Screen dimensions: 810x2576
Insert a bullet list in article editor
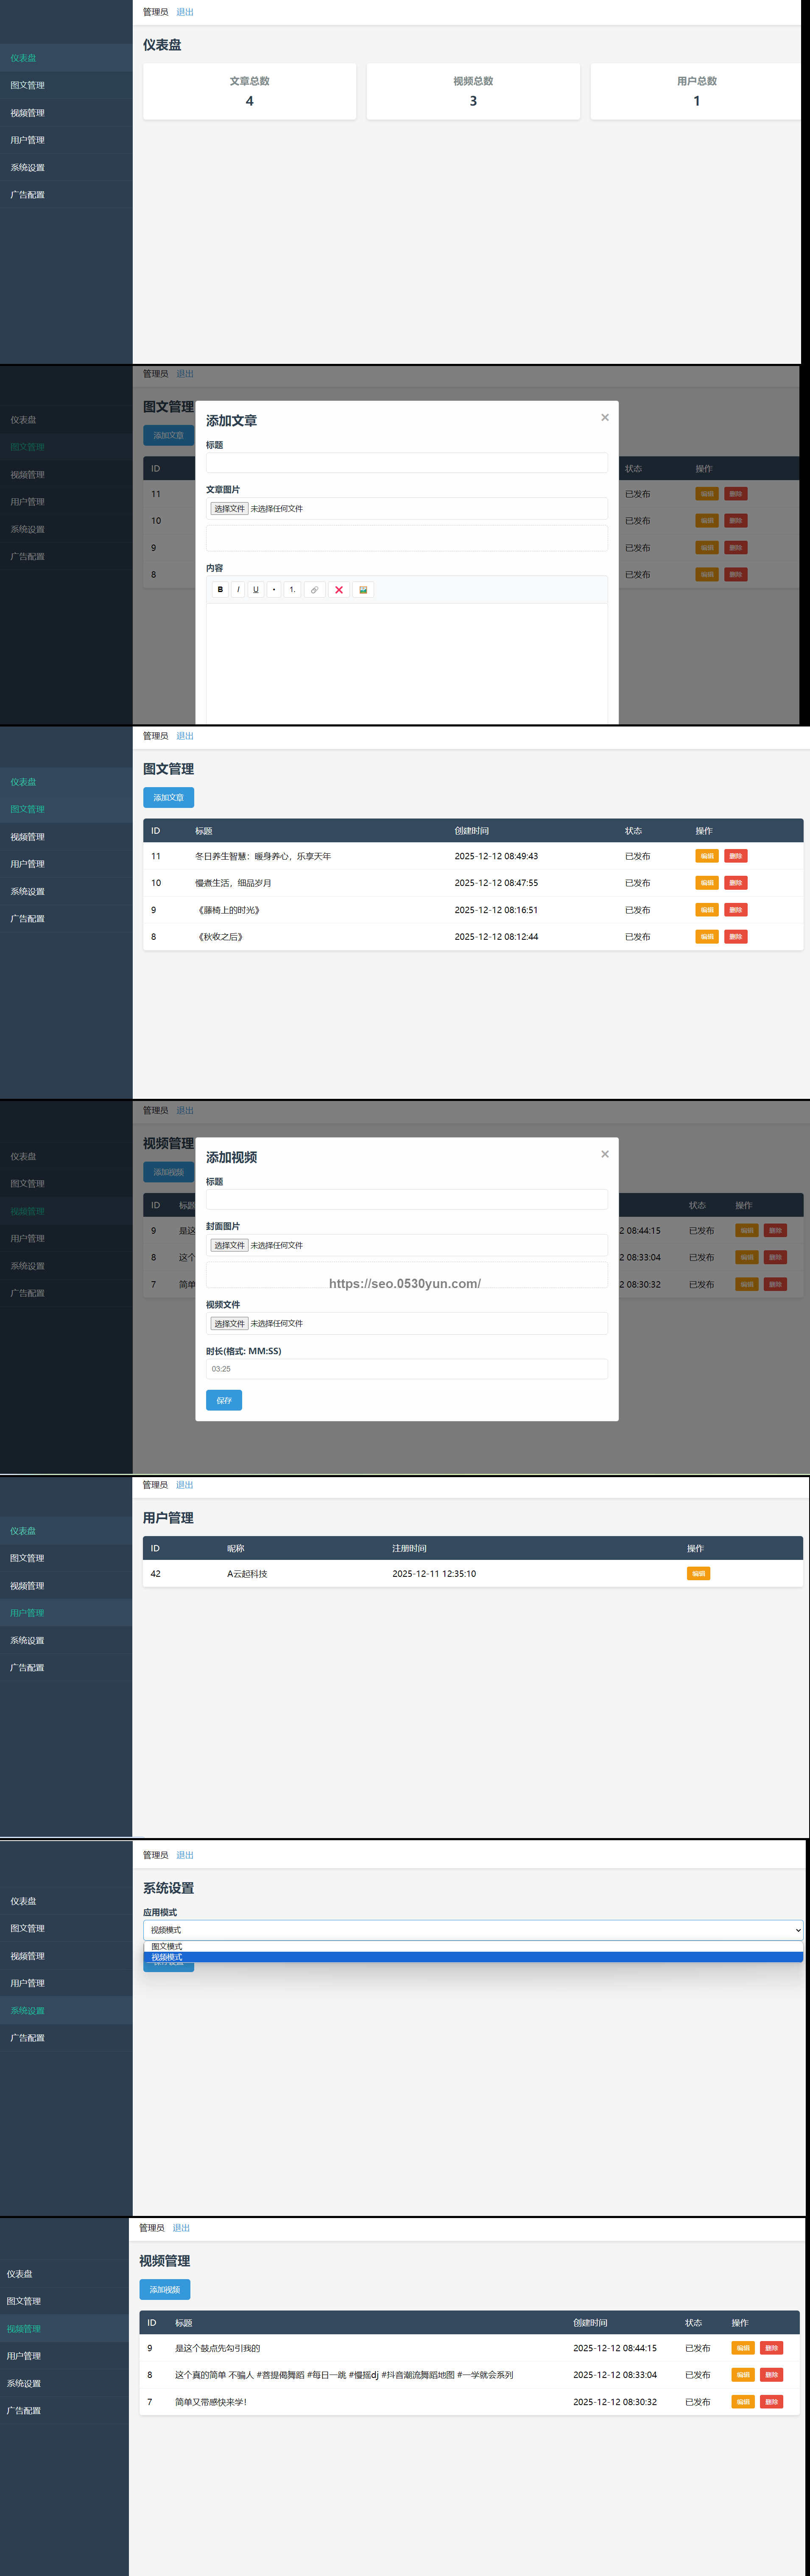coord(274,590)
